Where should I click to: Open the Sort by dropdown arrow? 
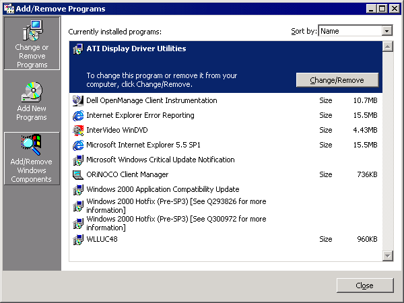[x=386, y=31]
